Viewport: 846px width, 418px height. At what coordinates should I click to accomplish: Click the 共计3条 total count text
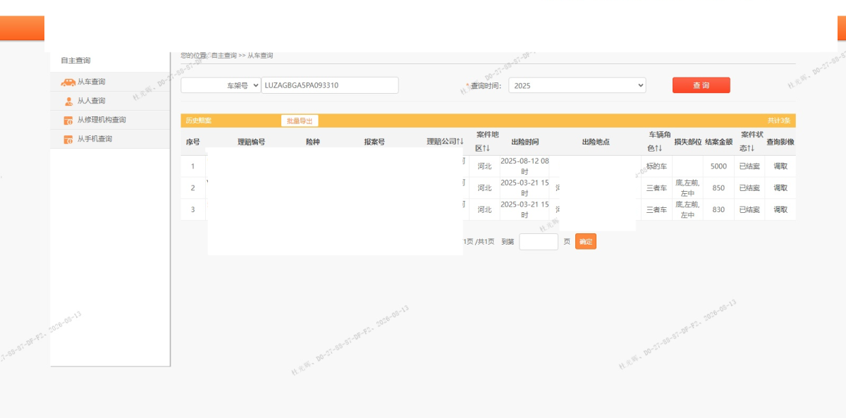pyautogui.click(x=779, y=121)
